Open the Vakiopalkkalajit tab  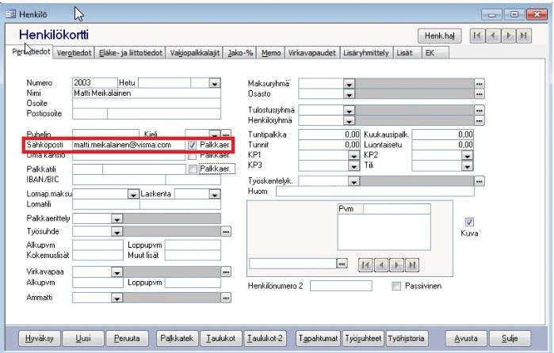195,53
